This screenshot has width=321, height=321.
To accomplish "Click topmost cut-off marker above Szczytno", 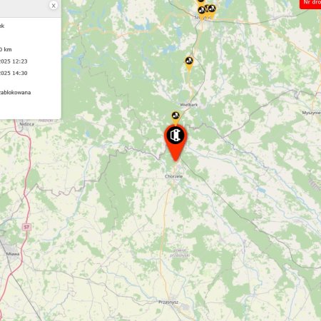I will [x=201, y=2].
